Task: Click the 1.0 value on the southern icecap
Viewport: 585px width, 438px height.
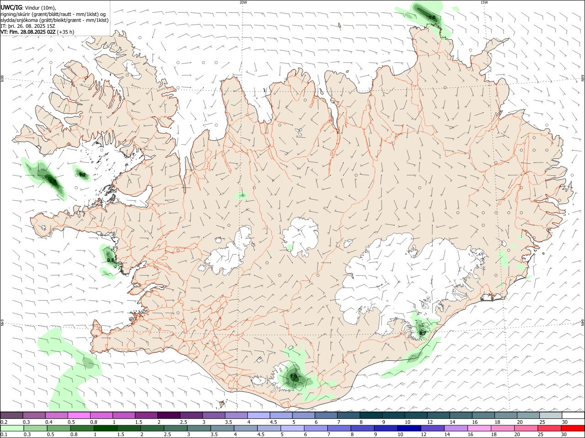Action: coord(293,376)
